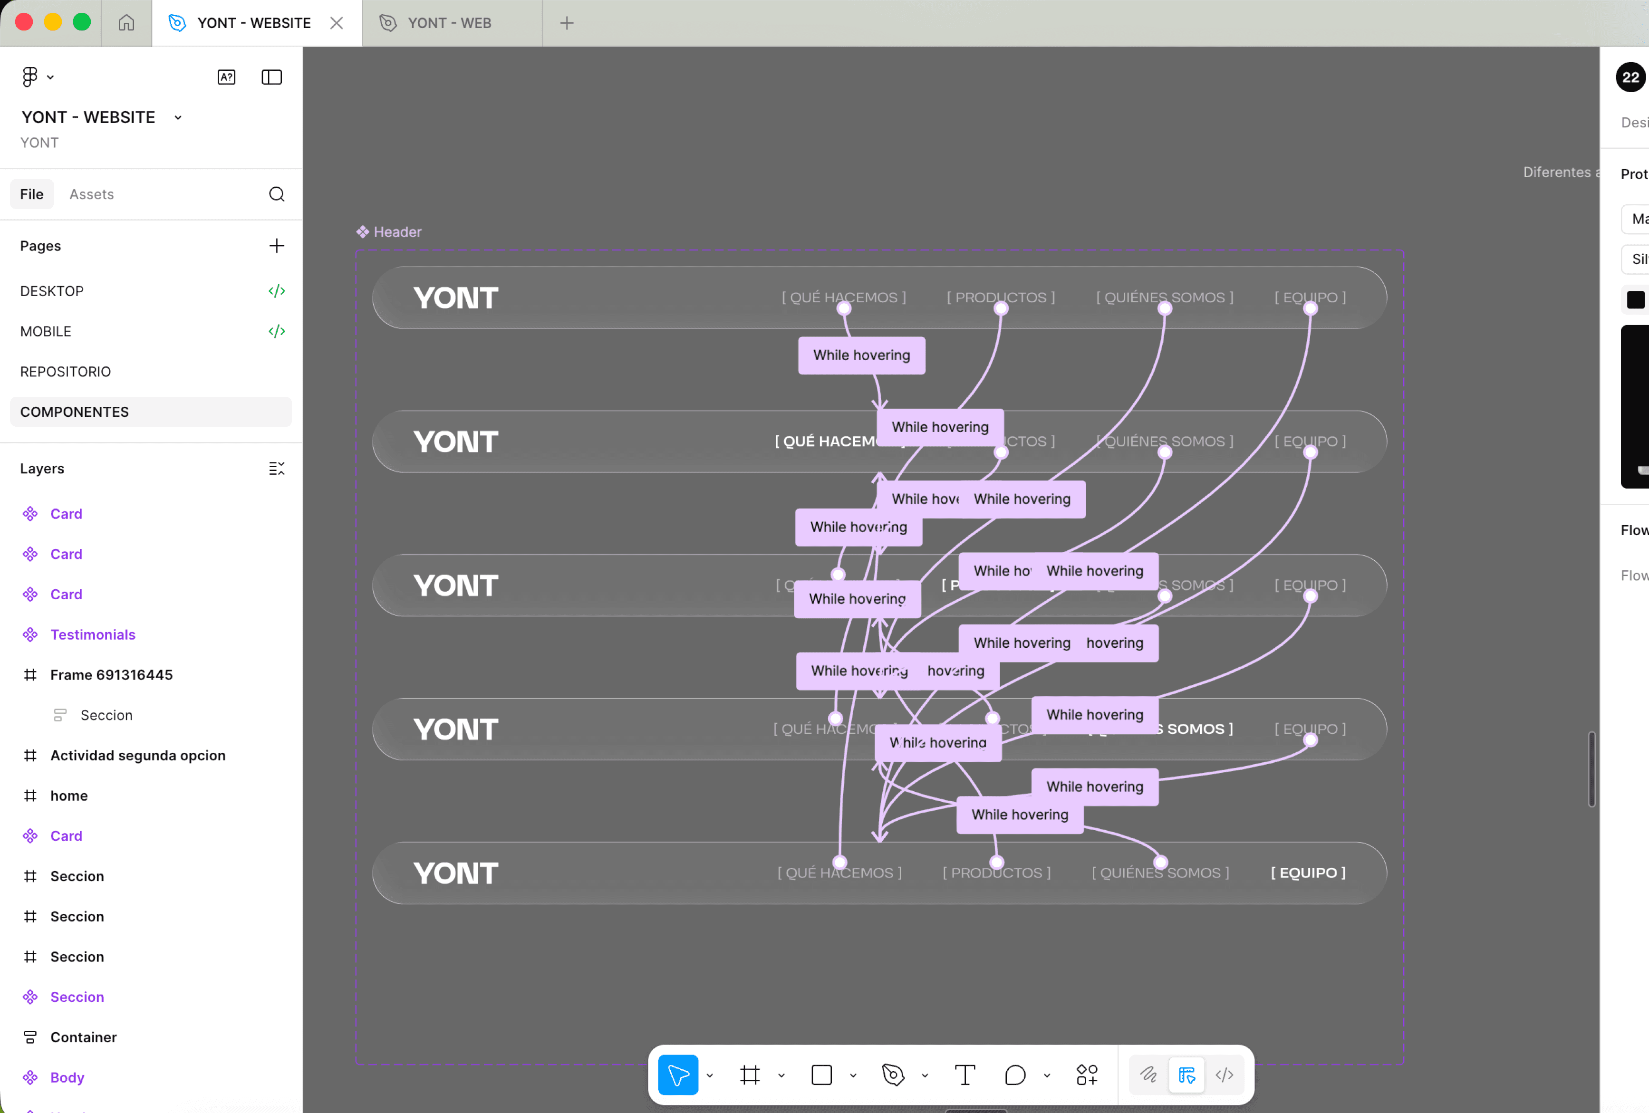Image resolution: width=1649 pixels, height=1113 pixels.
Task: Open the Actions components tool
Action: tap(1086, 1075)
